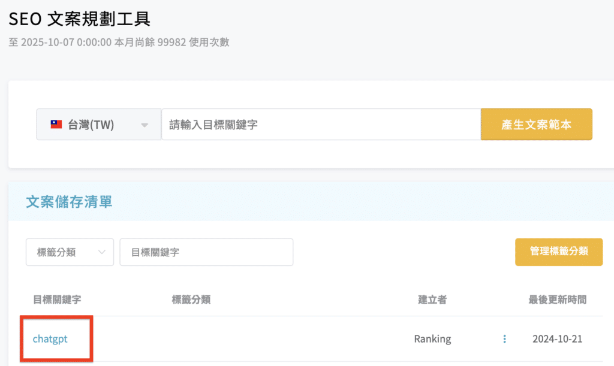Screen dimensions: 614x366
Task: Expand the country selector caret arrow
Action: tap(144, 125)
